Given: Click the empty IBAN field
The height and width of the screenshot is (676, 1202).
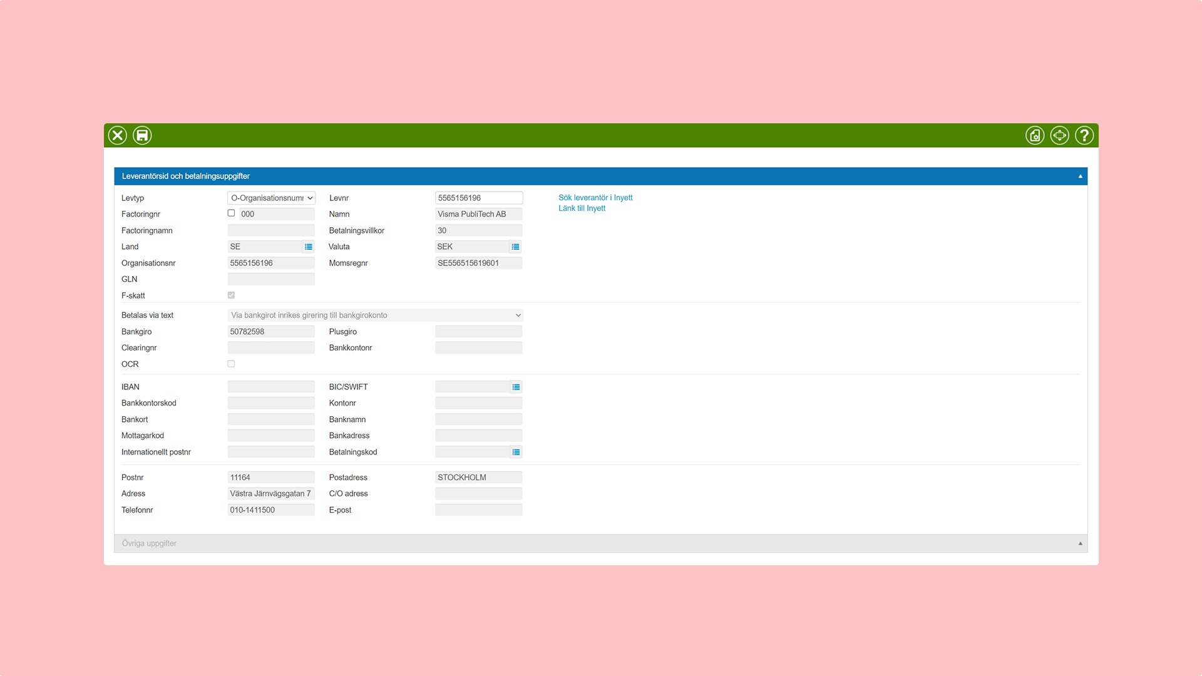Looking at the screenshot, I should click(271, 387).
